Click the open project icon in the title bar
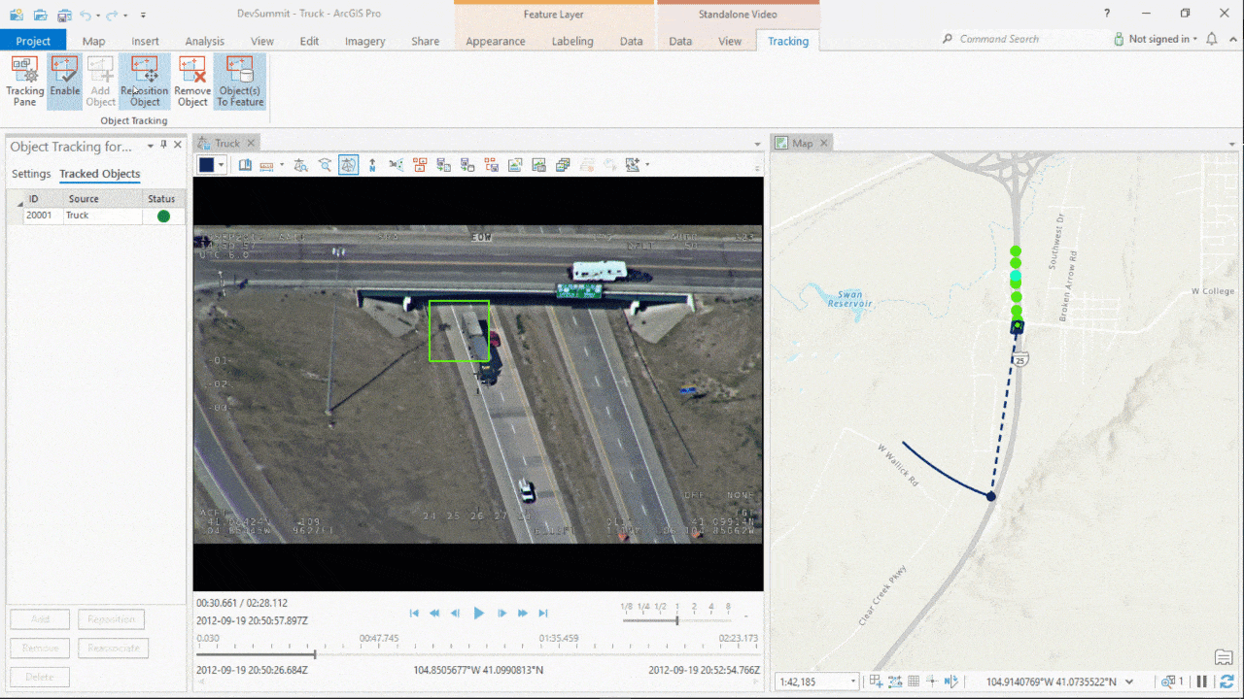 pyautogui.click(x=40, y=15)
